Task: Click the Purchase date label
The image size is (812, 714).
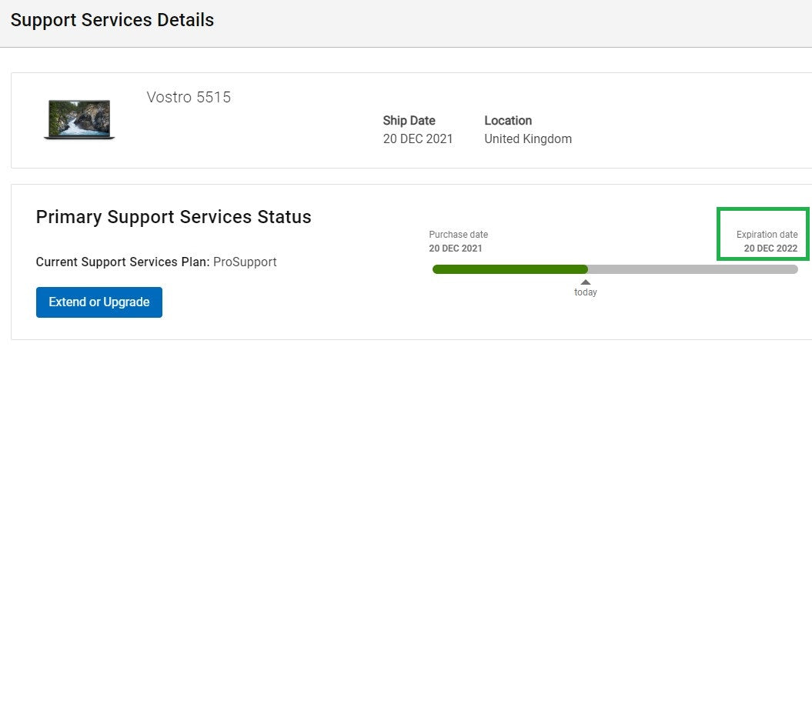Action: (x=458, y=234)
